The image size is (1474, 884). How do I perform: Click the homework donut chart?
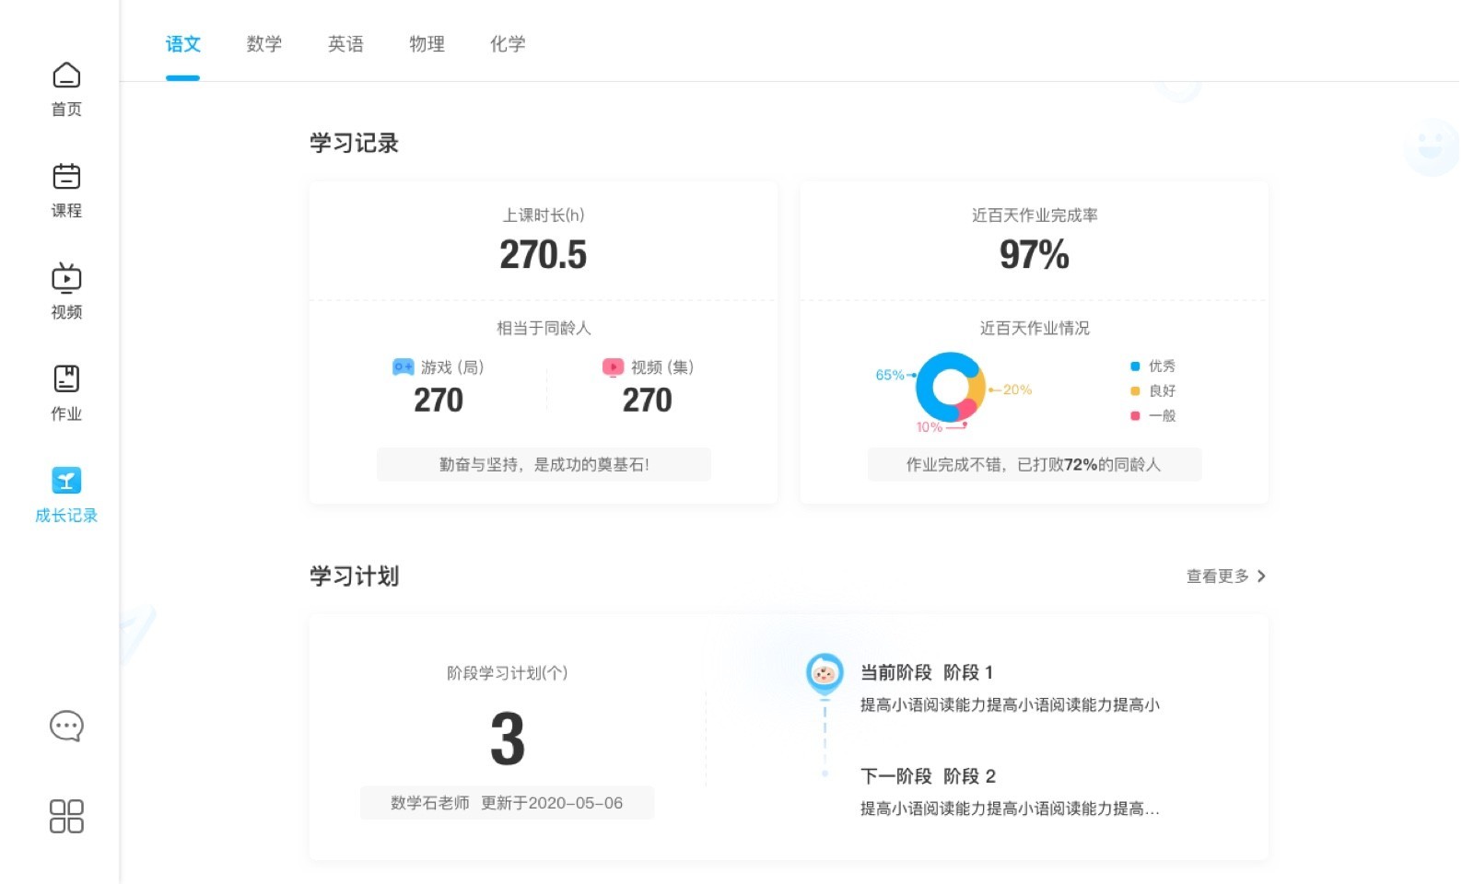coord(950,388)
